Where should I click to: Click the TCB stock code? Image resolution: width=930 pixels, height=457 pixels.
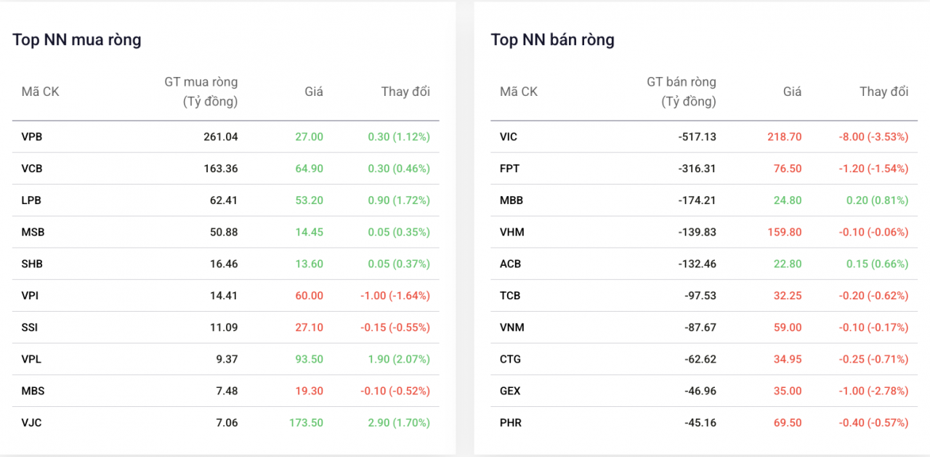click(x=510, y=296)
